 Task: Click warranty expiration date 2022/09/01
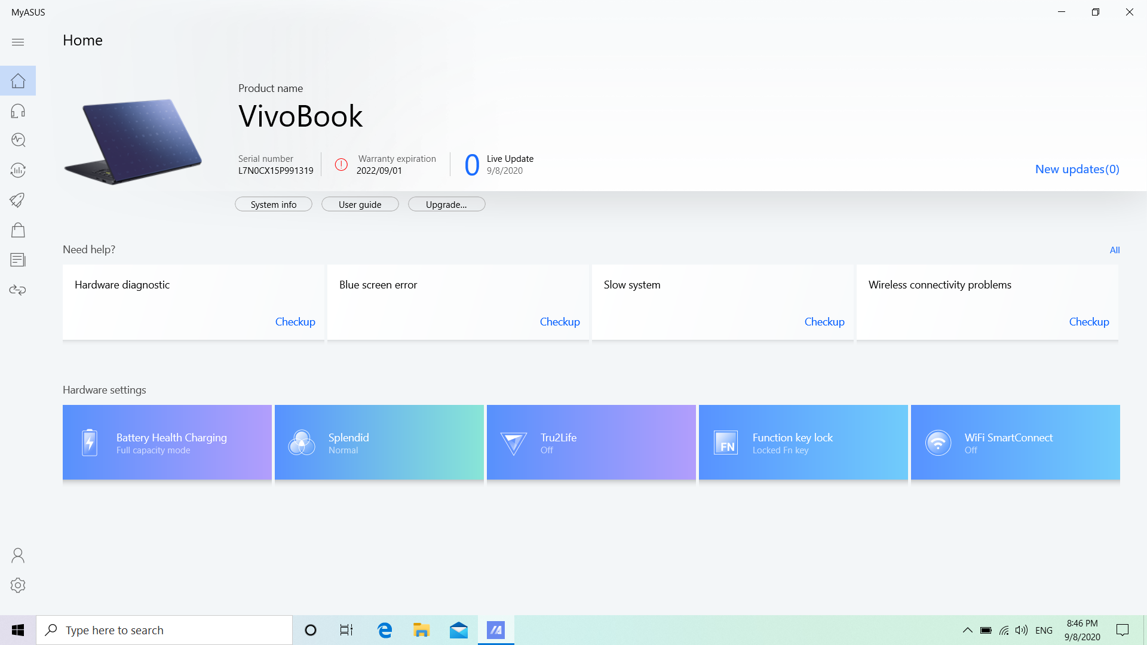(x=379, y=171)
